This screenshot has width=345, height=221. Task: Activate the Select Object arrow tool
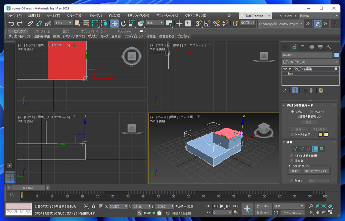(78, 23)
